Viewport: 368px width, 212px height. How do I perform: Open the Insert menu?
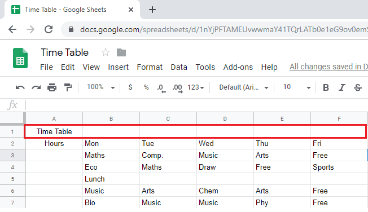(x=119, y=67)
